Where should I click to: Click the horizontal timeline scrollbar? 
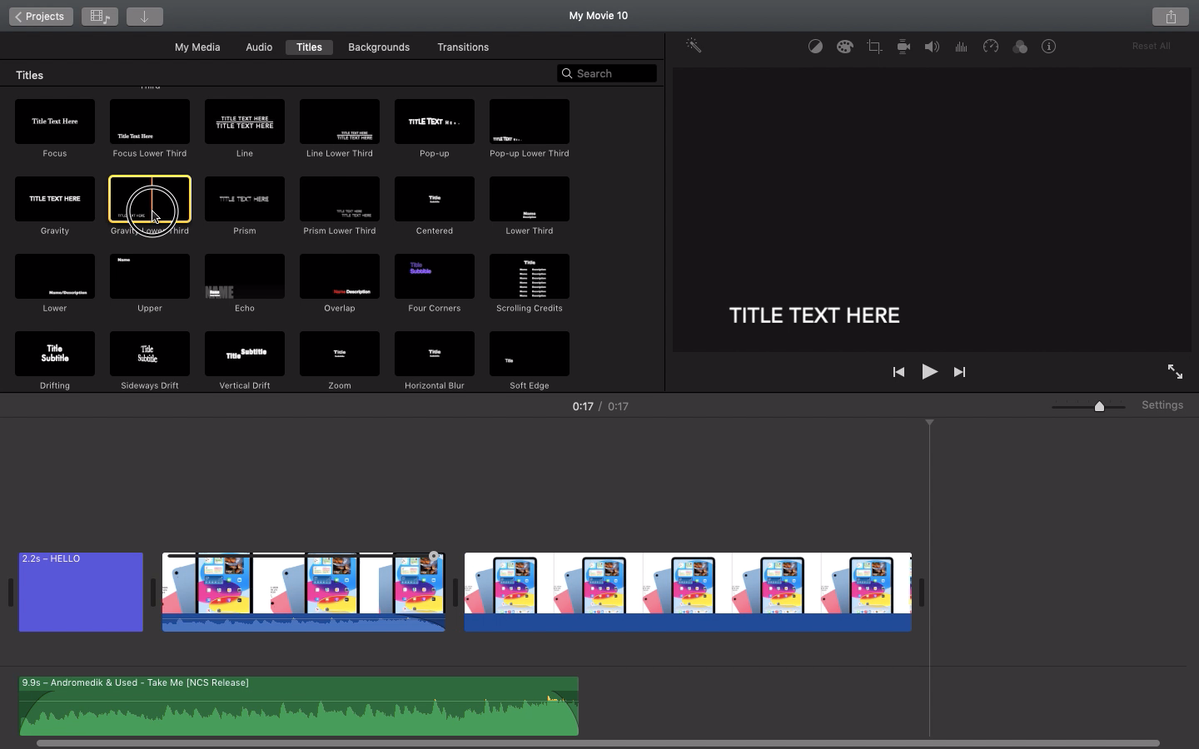coord(598,743)
